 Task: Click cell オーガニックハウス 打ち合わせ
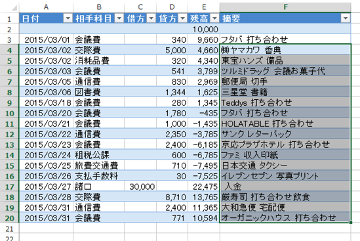[x=285, y=218]
